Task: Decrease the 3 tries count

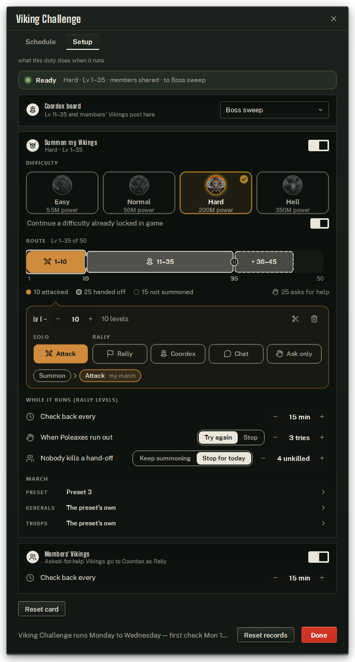Action: [275, 438]
